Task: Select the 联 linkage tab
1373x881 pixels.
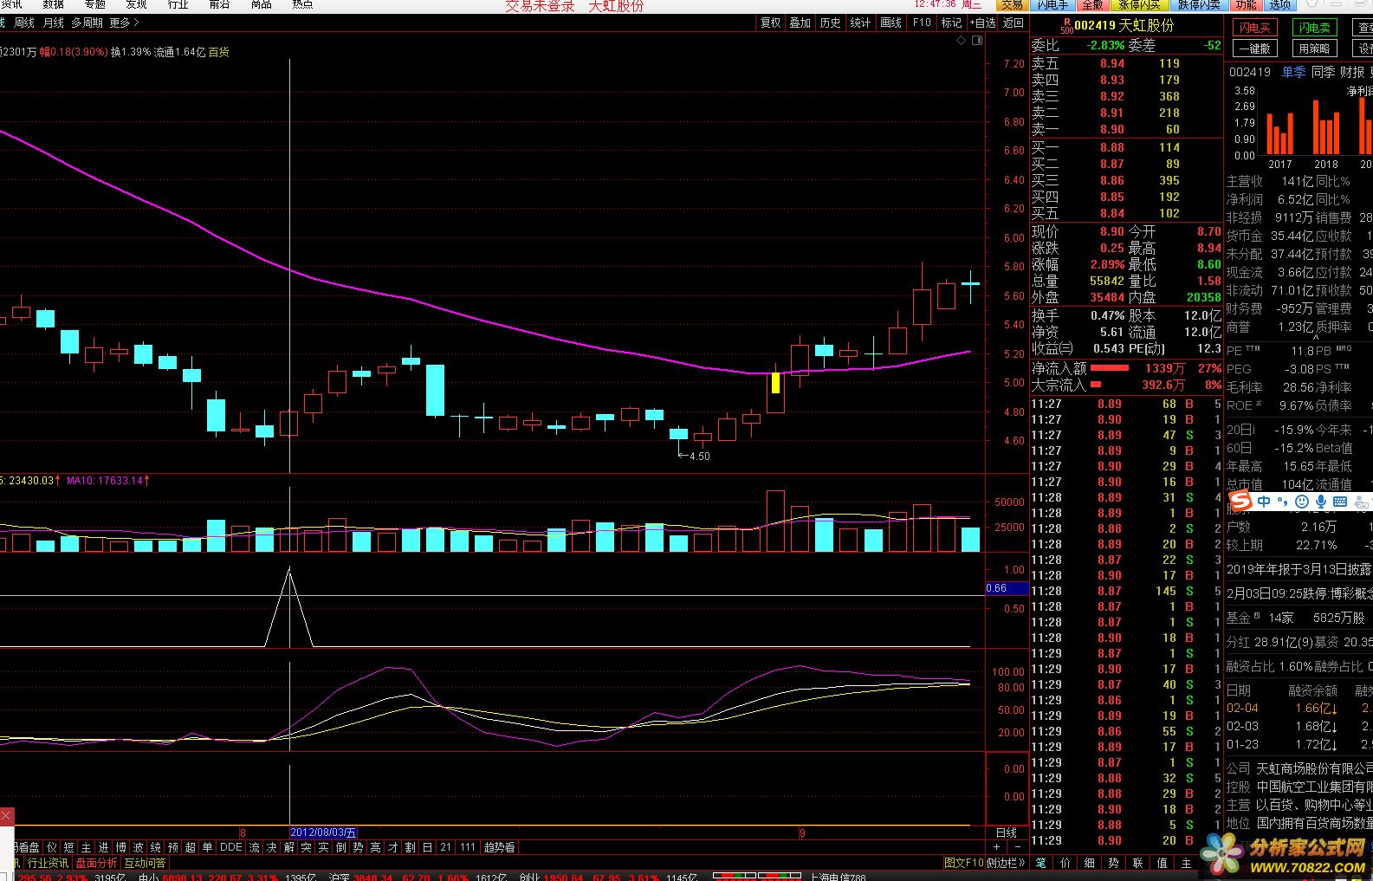Action: pyautogui.click(x=1137, y=863)
